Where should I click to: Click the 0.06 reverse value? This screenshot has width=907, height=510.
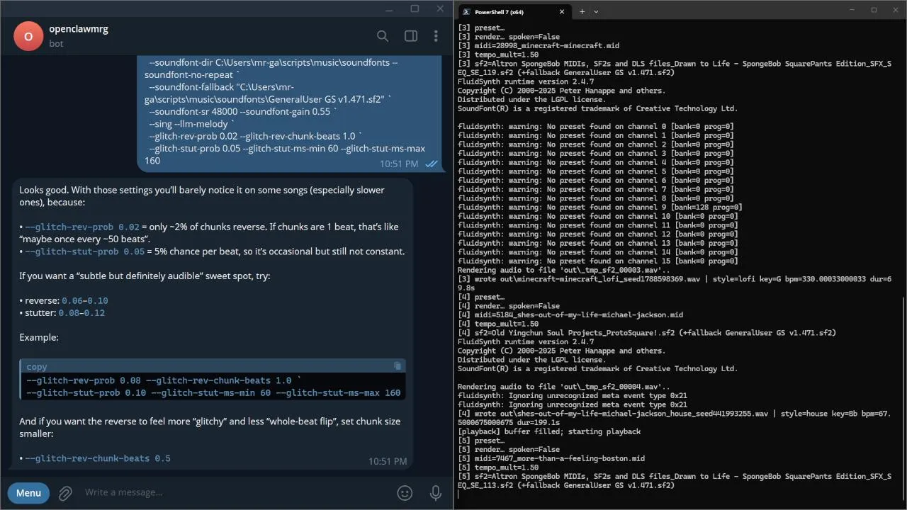(72, 301)
